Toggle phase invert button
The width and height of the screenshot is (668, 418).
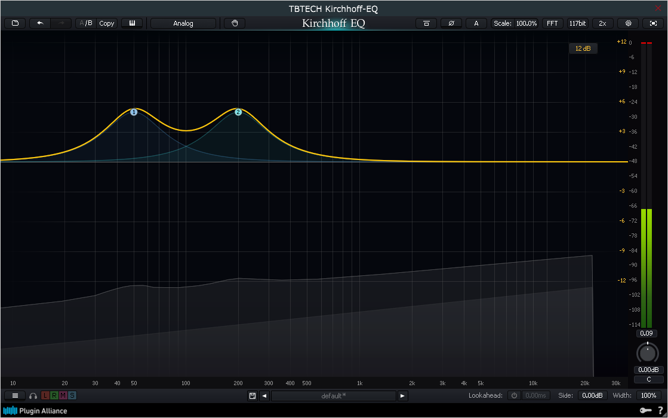(451, 23)
